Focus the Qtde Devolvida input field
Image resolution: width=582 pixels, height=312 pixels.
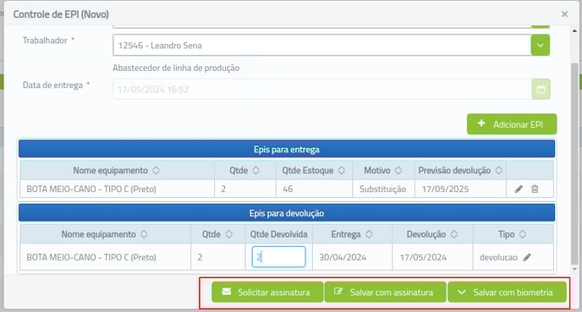279,257
